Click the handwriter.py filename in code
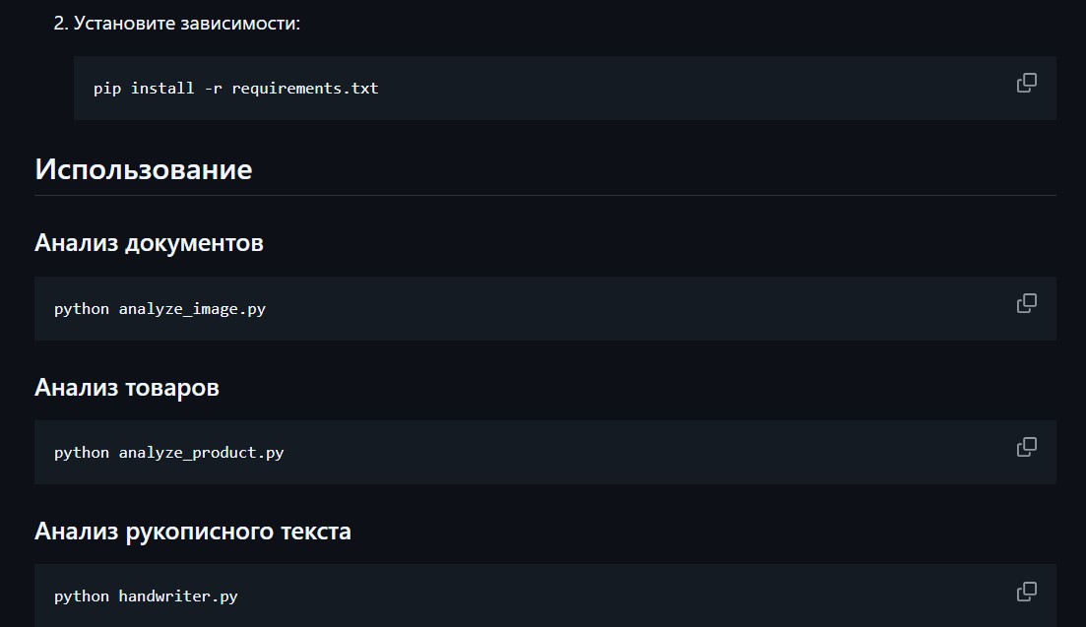 pyautogui.click(x=178, y=596)
